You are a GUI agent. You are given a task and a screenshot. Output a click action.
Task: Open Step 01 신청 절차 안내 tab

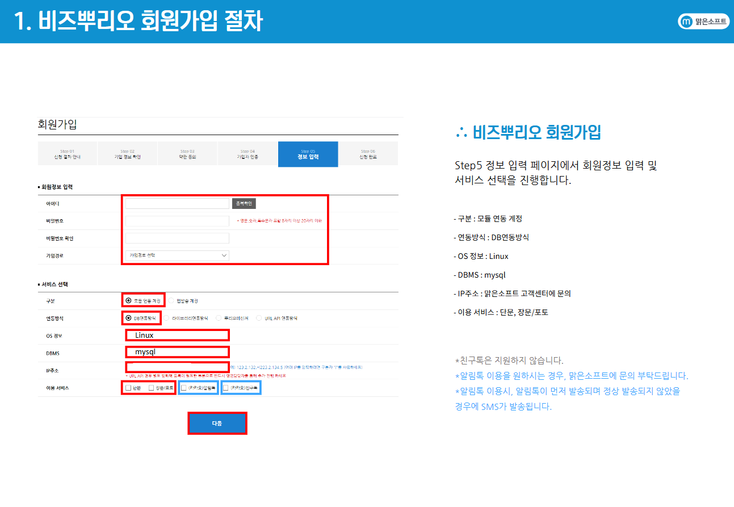coord(68,154)
